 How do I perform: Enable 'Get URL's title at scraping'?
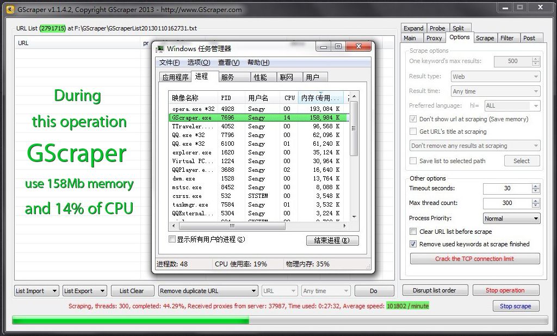tap(413, 132)
